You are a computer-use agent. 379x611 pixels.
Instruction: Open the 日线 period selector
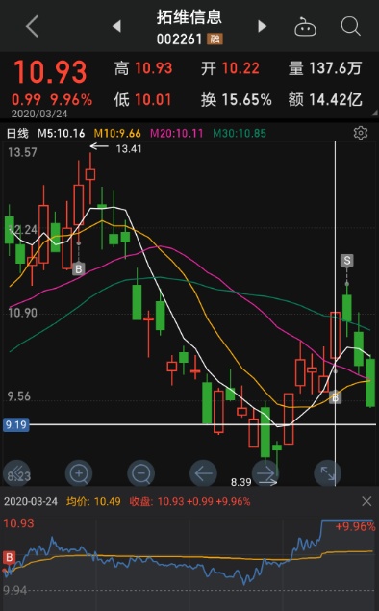(x=17, y=134)
